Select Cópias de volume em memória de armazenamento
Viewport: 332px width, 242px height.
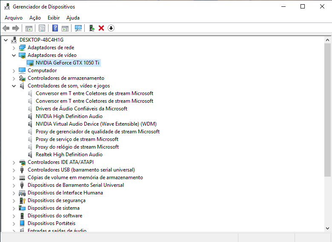point(85,177)
